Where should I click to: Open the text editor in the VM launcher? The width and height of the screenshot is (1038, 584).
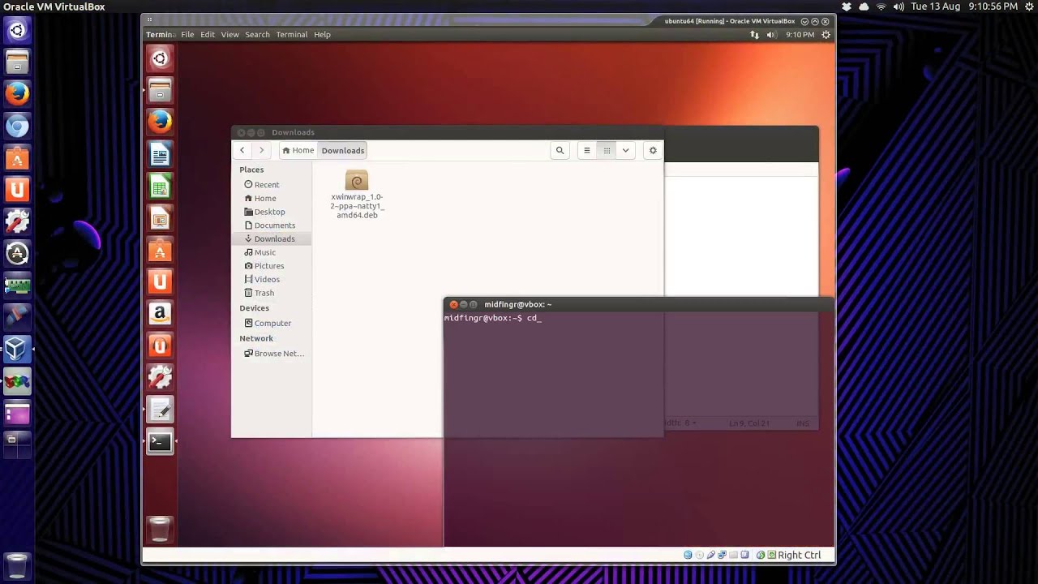point(160,410)
